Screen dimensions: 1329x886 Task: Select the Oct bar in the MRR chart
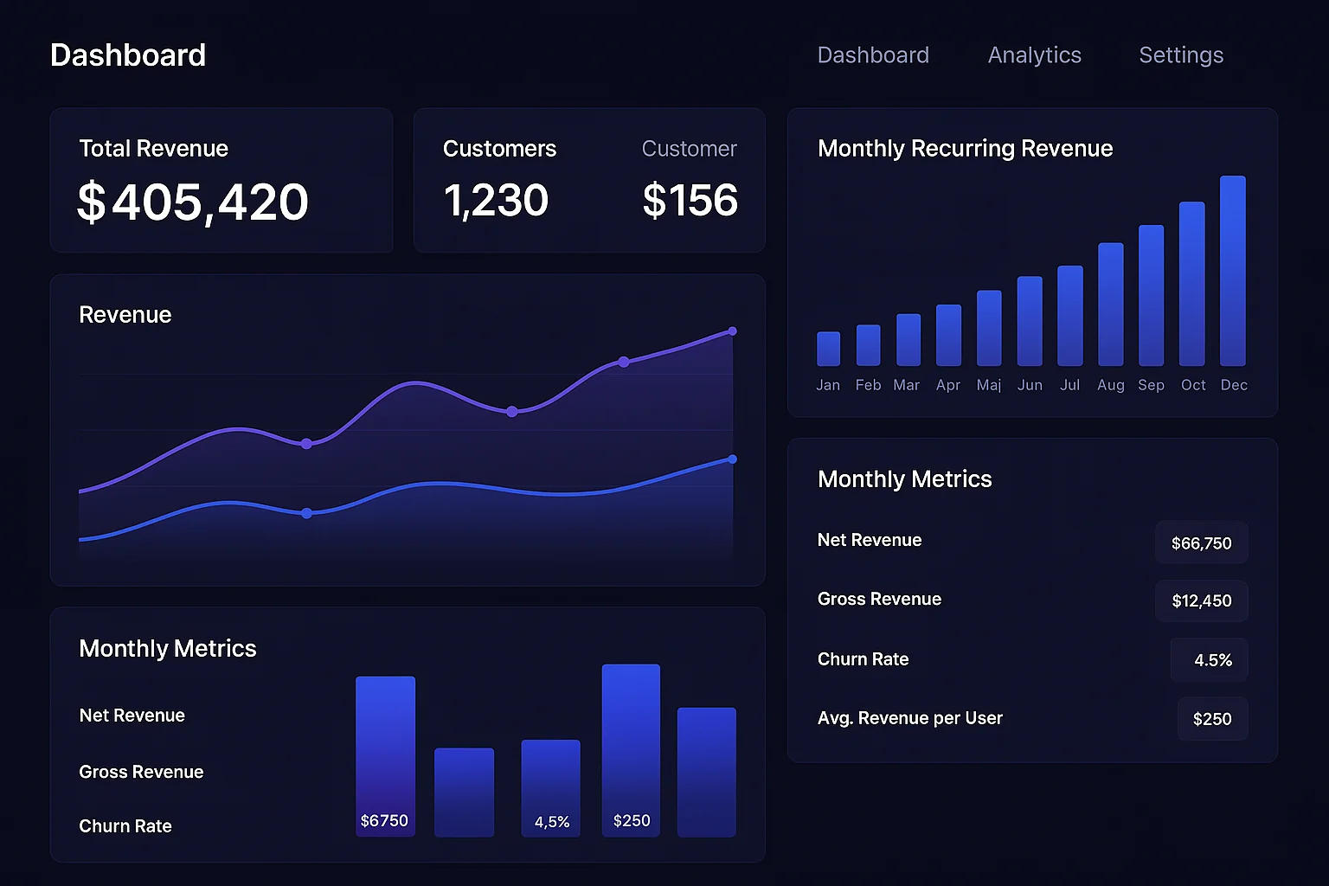1193,286
